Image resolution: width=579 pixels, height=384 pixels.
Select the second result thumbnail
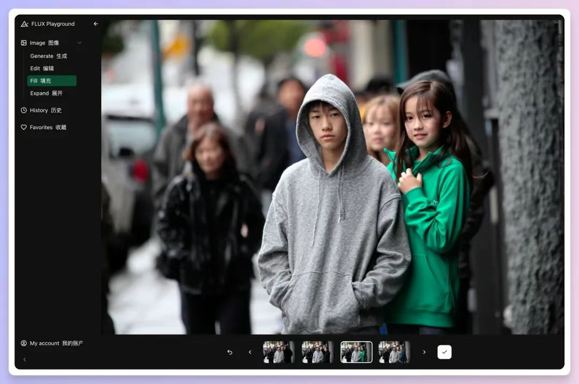317,352
